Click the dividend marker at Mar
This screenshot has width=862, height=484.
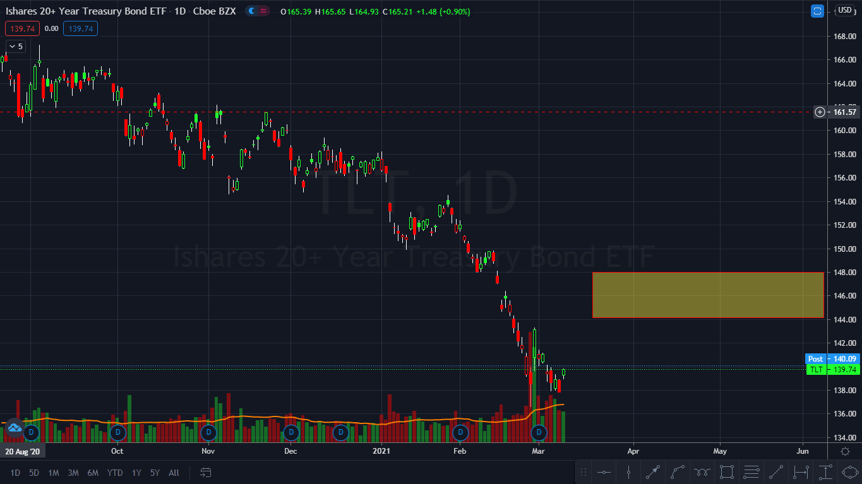[x=539, y=432]
